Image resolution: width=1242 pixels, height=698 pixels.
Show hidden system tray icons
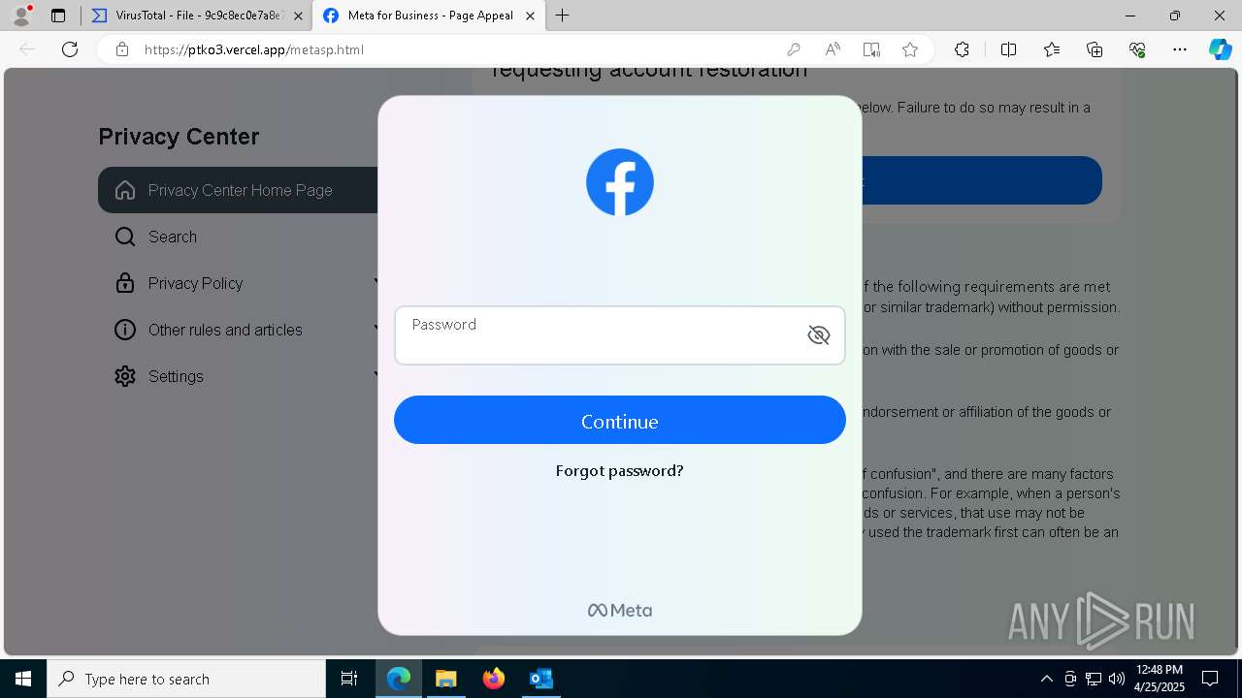click(x=1046, y=679)
